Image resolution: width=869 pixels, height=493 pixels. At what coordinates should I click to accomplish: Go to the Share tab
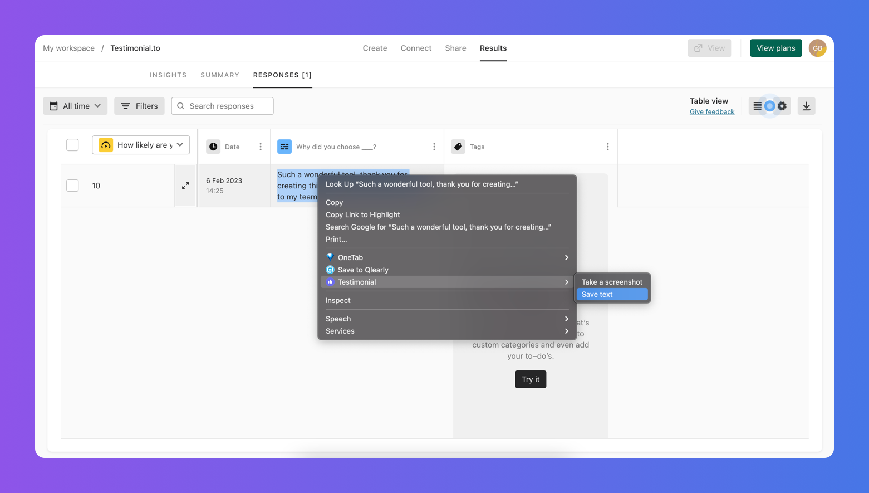pos(455,48)
